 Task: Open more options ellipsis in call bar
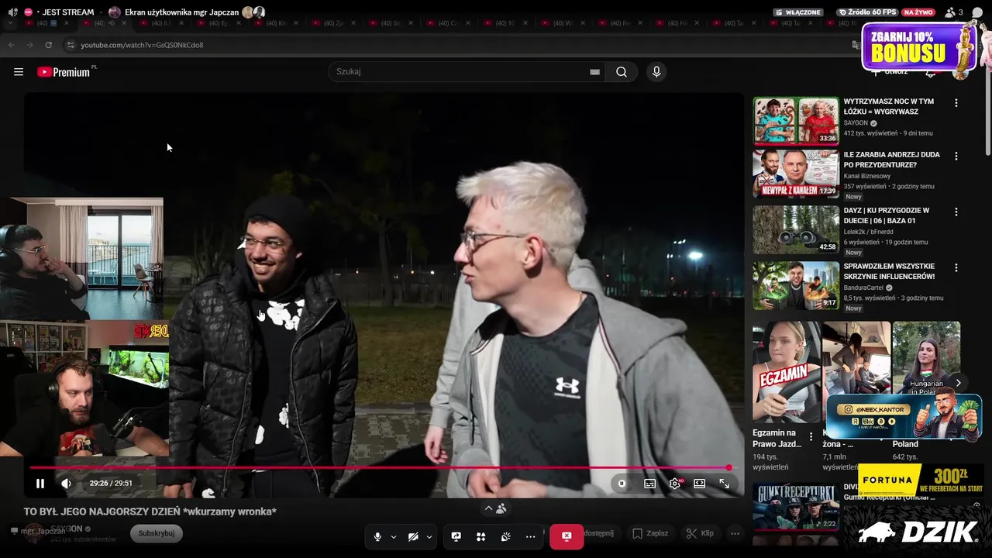530,536
